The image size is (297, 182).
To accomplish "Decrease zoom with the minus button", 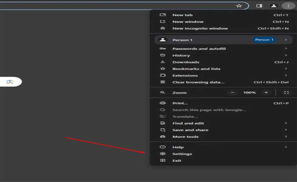I will coord(232,92).
